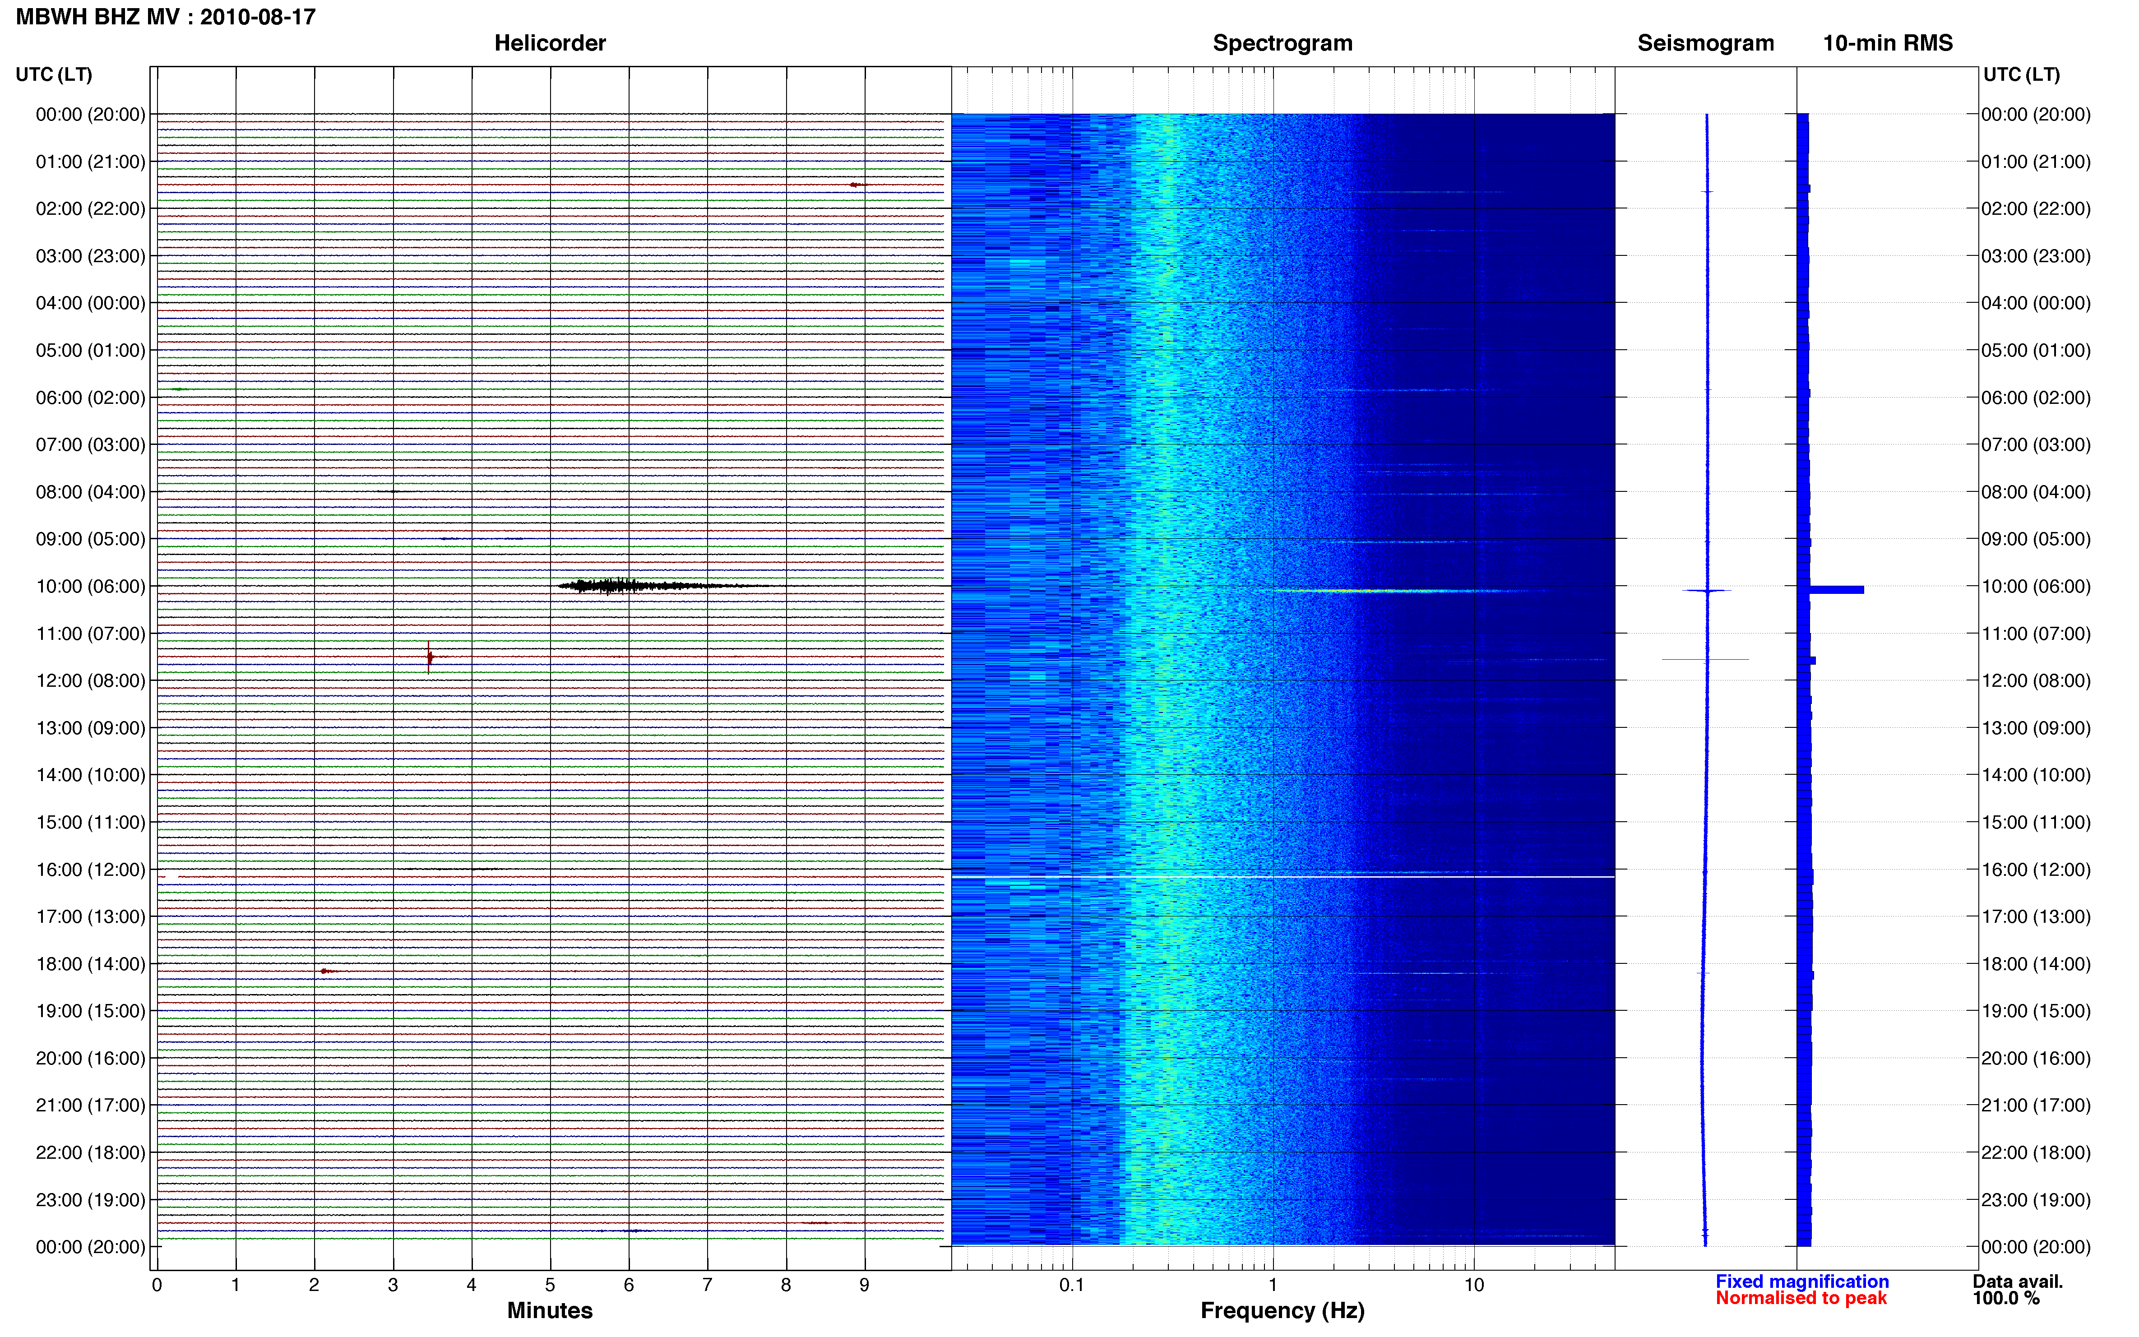Click the blue 'Fixed magnification' legend text
2139x1337 pixels.
[1802, 1281]
